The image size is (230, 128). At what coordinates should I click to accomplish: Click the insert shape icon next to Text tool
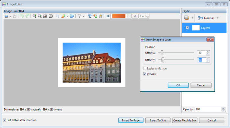(x=95, y=16)
